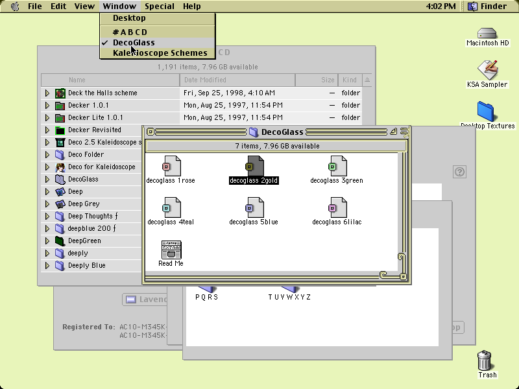Expand the Decker Lite 1.0.1 folder
This screenshot has width=519, height=389.
[x=47, y=118]
